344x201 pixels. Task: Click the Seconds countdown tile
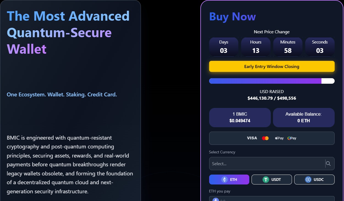[x=320, y=47]
